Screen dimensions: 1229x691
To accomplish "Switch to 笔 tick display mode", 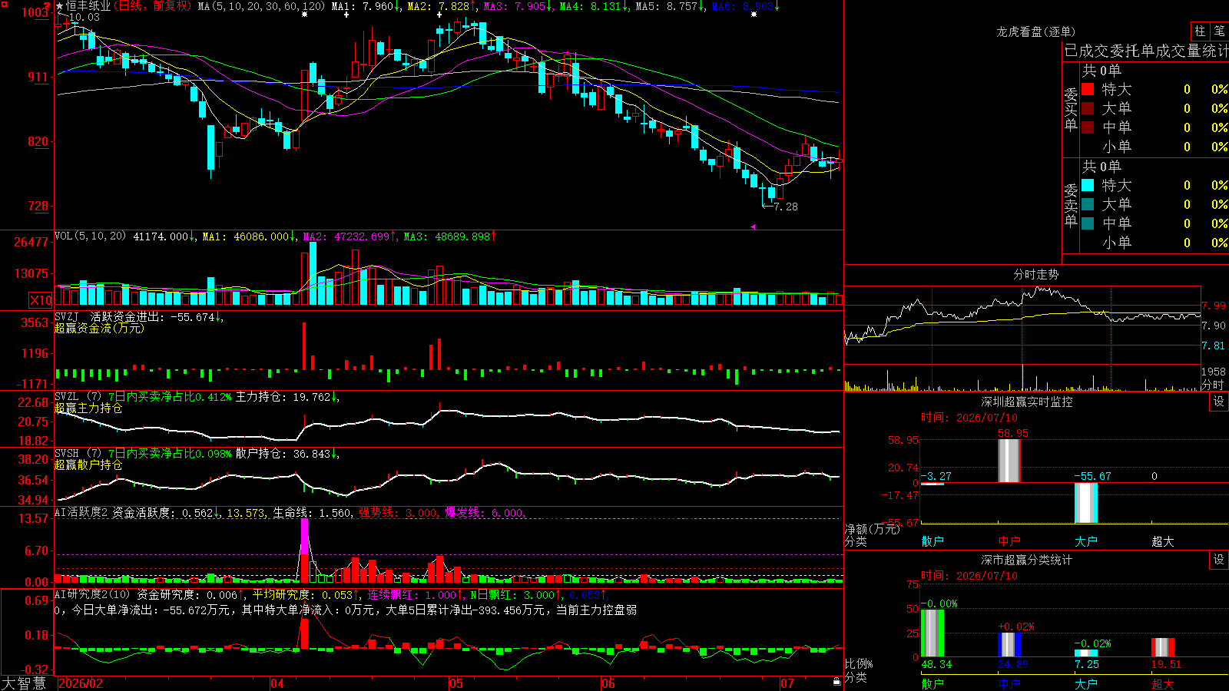I will tap(1219, 31).
